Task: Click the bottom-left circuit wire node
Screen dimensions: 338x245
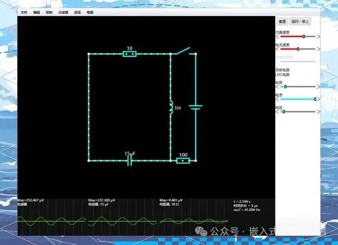Action: point(88,161)
